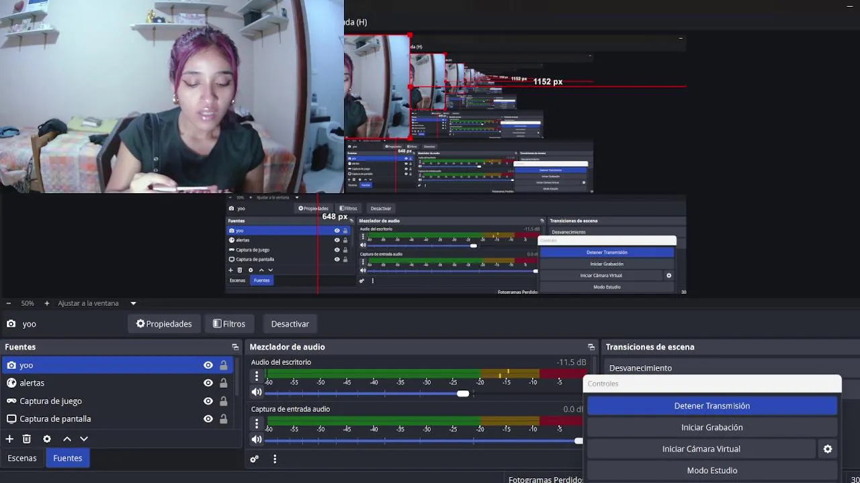860x483 pixels.
Task: Click the webcam preview thumbnail
Action: coord(172,97)
